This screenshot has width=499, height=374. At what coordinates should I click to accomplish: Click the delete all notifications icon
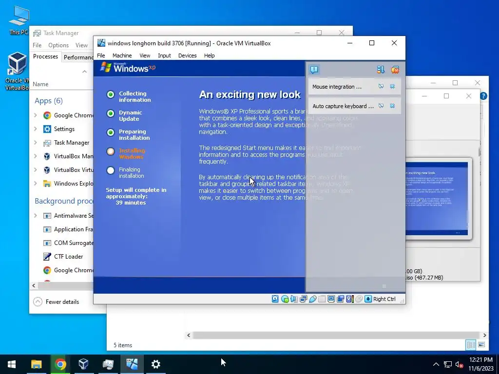coord(395,70)
